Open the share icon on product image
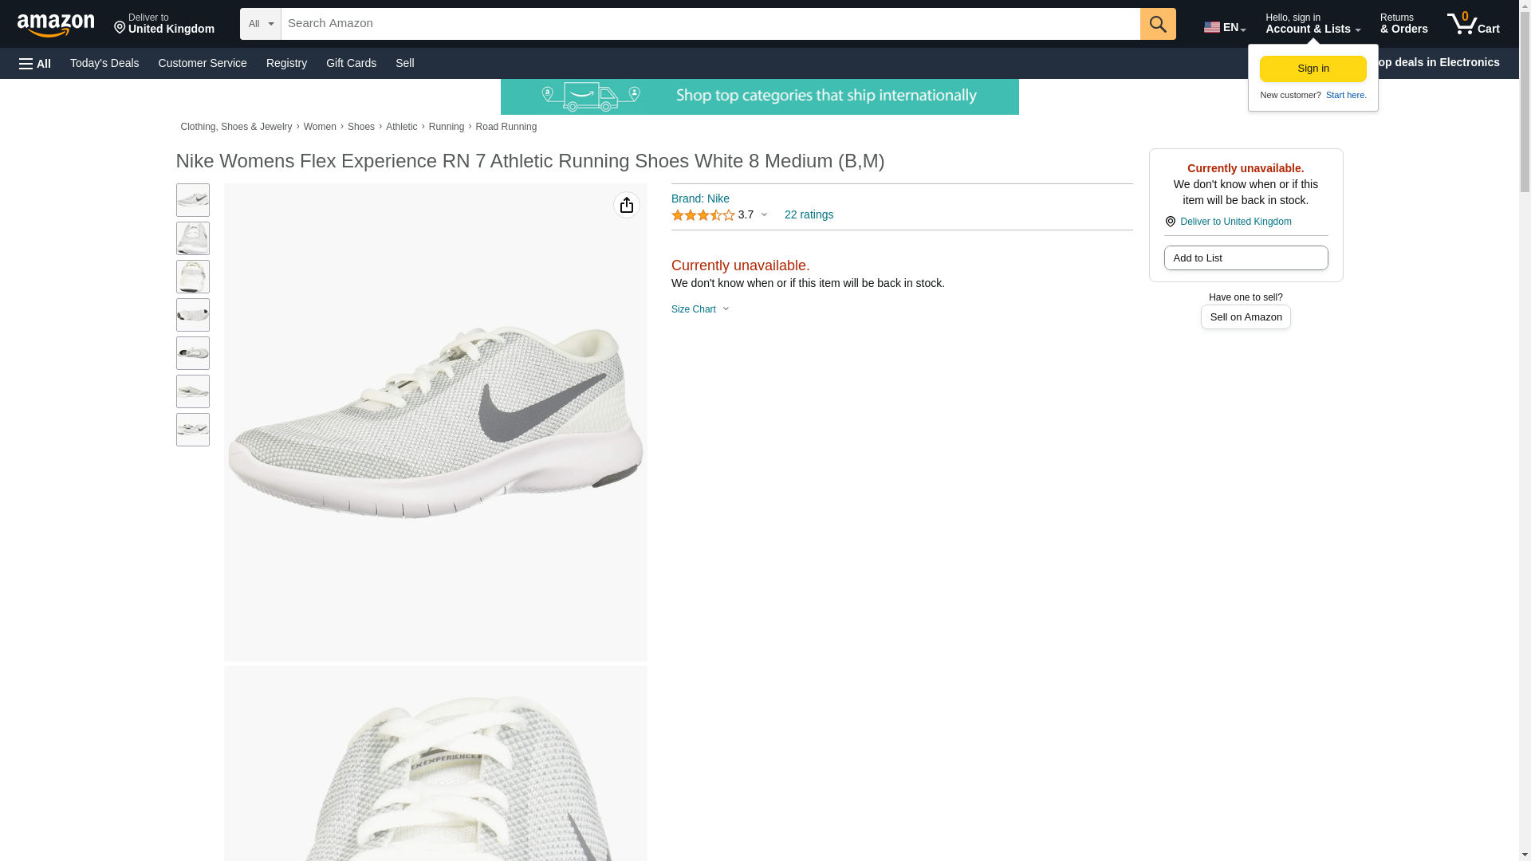Image resolution: width=1531 pixels, height=861 pixels. pos(627,206)
